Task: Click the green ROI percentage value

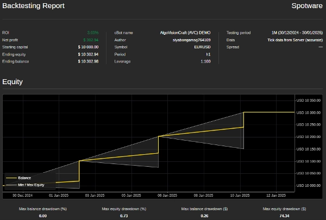Action: click(x=93, y=33)
